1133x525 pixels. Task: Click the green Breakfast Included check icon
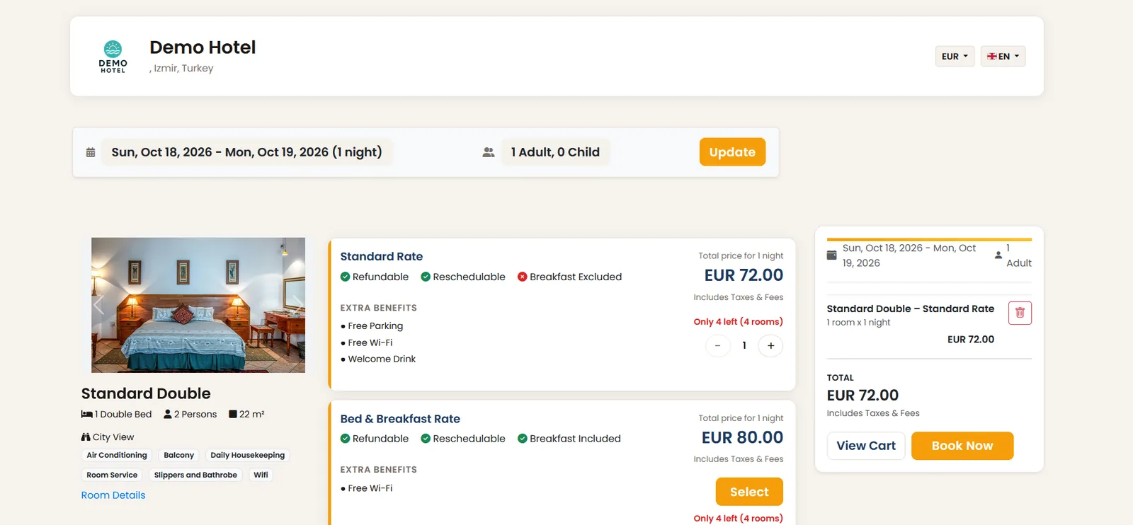click(523, 439)
